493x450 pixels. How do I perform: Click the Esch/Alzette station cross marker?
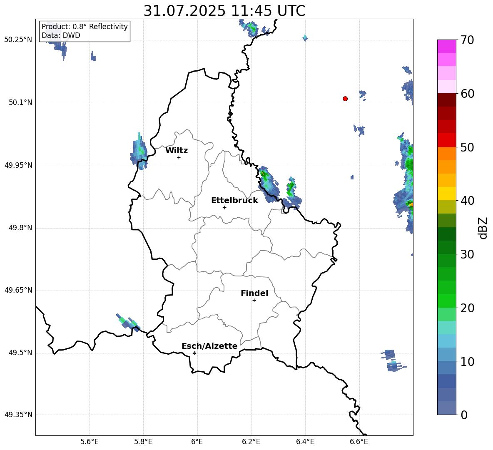pos(194,353)
